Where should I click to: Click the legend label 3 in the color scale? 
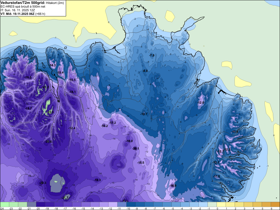click(244, 209)
